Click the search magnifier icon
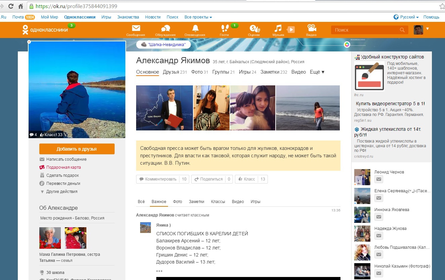This screenshot has width=445, height=280. pos(402,30)
